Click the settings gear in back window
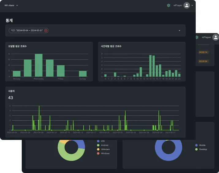Screen dimensions: 219x173 coord(197,37)
